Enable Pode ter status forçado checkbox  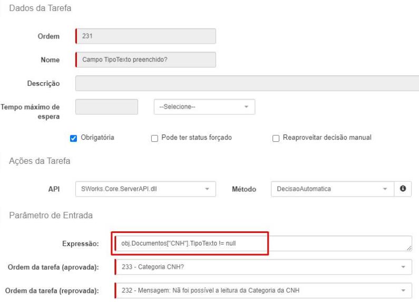click(154, 138)
